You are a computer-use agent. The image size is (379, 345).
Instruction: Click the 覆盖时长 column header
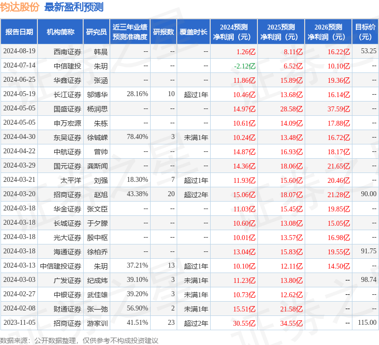tap(193, 32)
